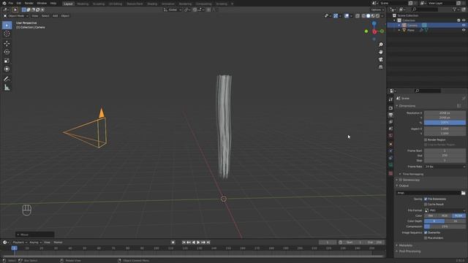This screenshot has height=263, width=468.
Task: Open the Window menu
Action: pyautogui.click(x=42, y=3)
